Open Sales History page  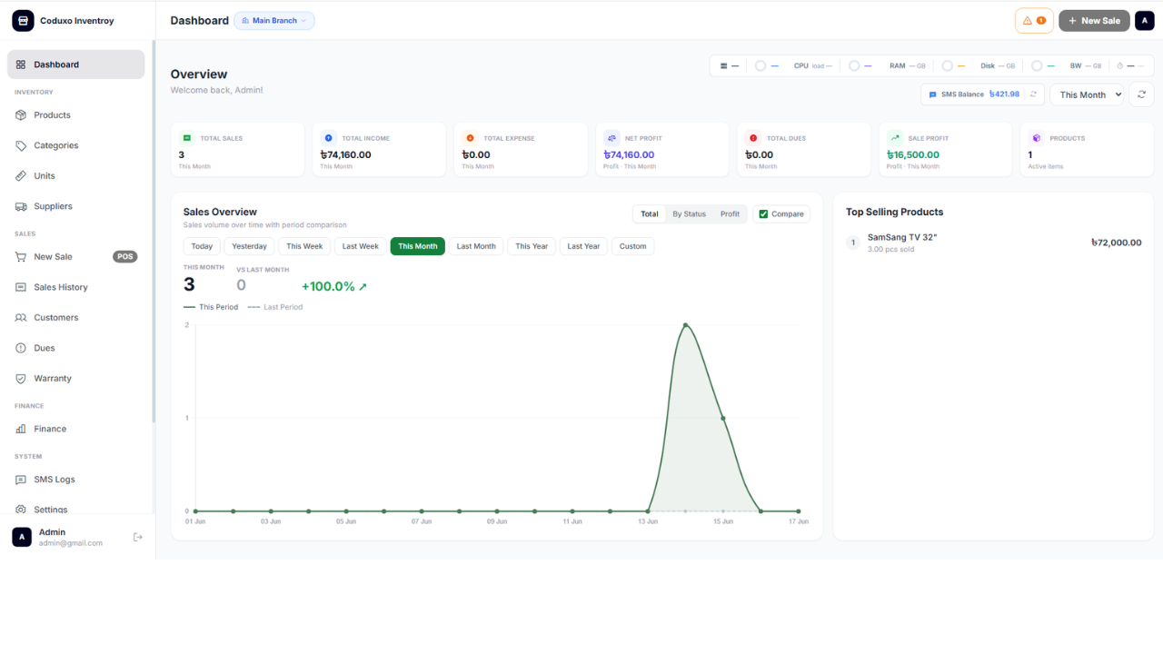[75, 287]
